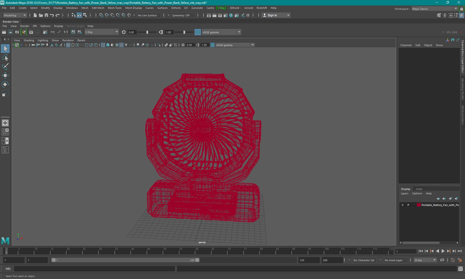Switch to single perspective view layout
465x279 pixels.
click(5, 123)
